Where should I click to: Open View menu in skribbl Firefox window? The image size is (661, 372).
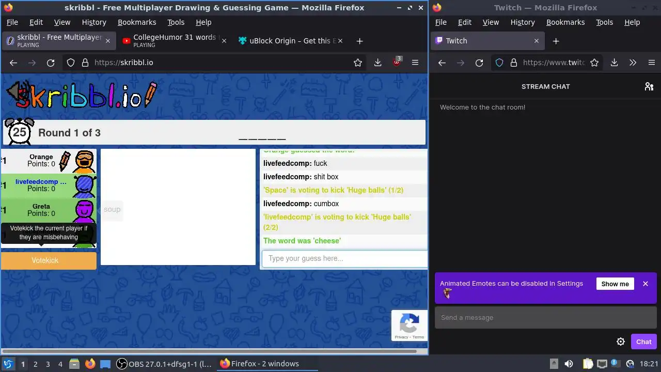[x=62, y=22]
